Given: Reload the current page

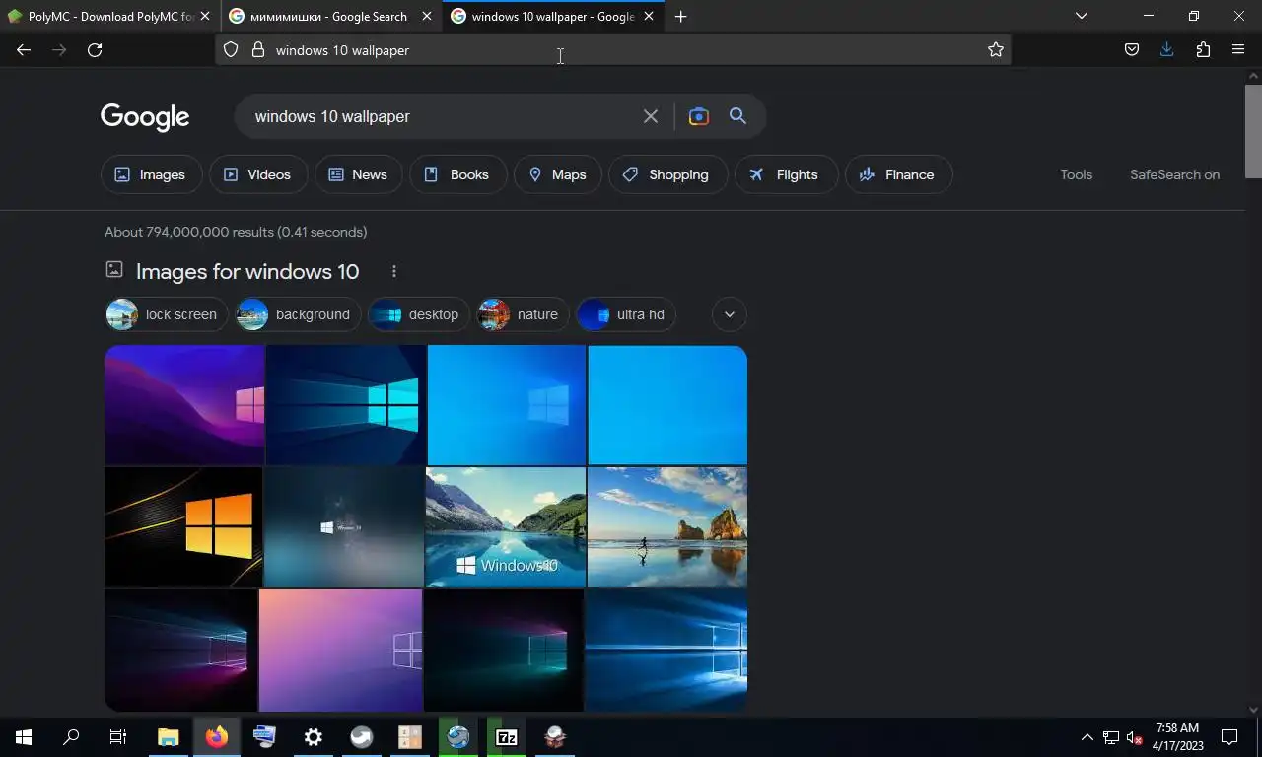Looking at the screenshot, I should coord(95,50).
